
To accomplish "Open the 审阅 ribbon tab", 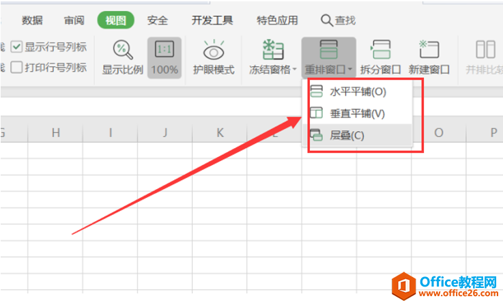I will click(74, 20).
